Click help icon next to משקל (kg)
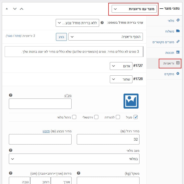 (x=79, y=173)
